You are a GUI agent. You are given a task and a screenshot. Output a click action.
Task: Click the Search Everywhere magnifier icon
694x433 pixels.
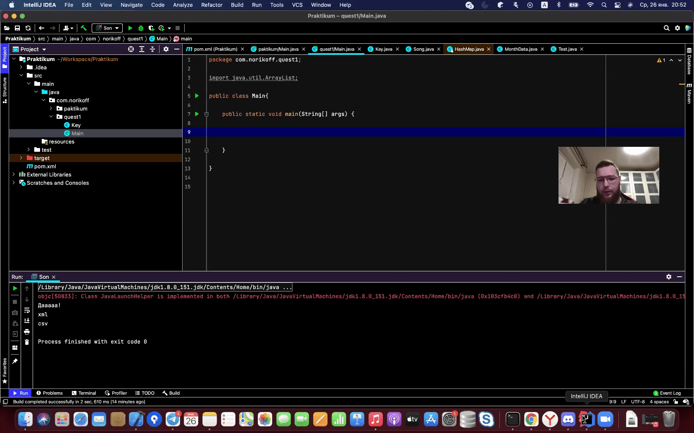pyautogui.click(x=666, y=28)
